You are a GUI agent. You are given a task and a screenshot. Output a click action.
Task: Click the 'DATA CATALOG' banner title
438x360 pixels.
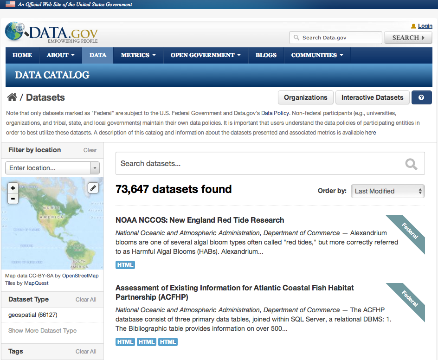coord(52,75)
